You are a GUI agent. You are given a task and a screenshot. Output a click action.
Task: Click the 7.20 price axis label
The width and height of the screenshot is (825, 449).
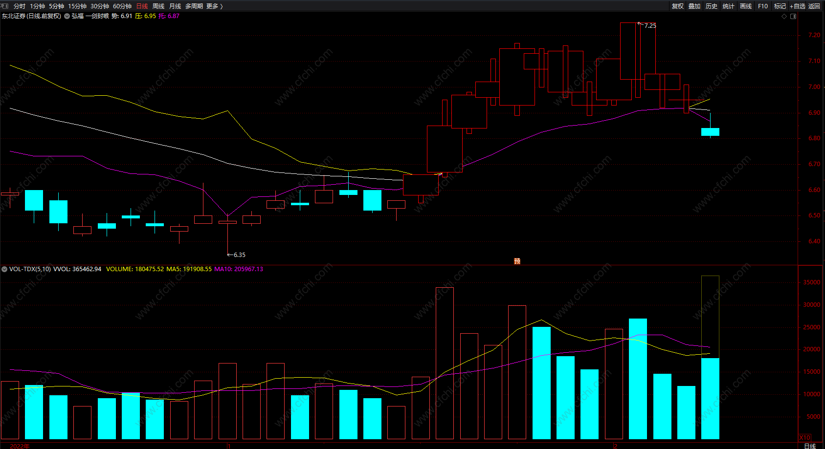[814, 35]
